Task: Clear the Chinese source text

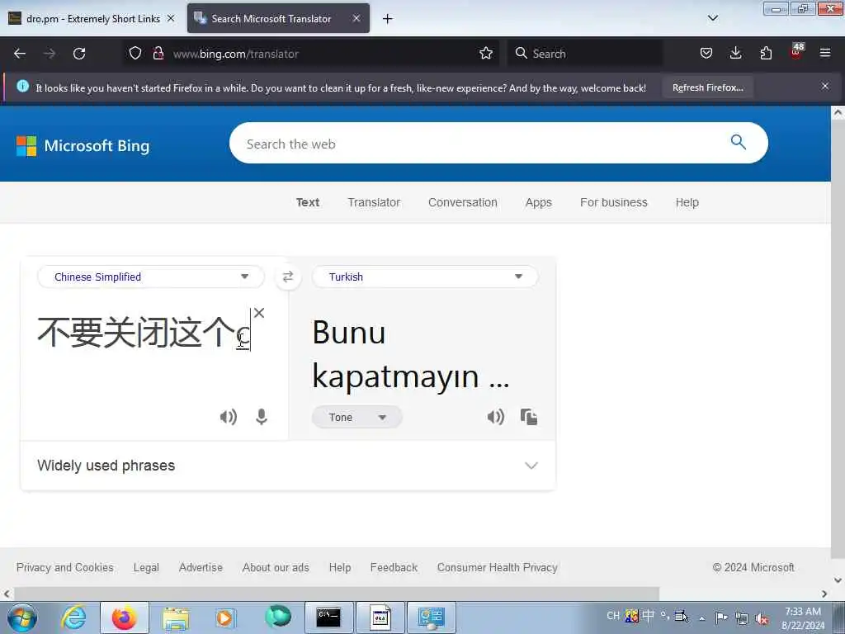Action: [258, 313]
